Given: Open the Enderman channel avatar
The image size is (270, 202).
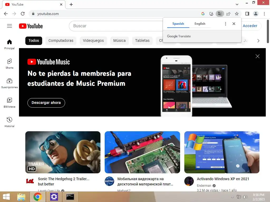Looking at the screenshot, I should (189, 181).
